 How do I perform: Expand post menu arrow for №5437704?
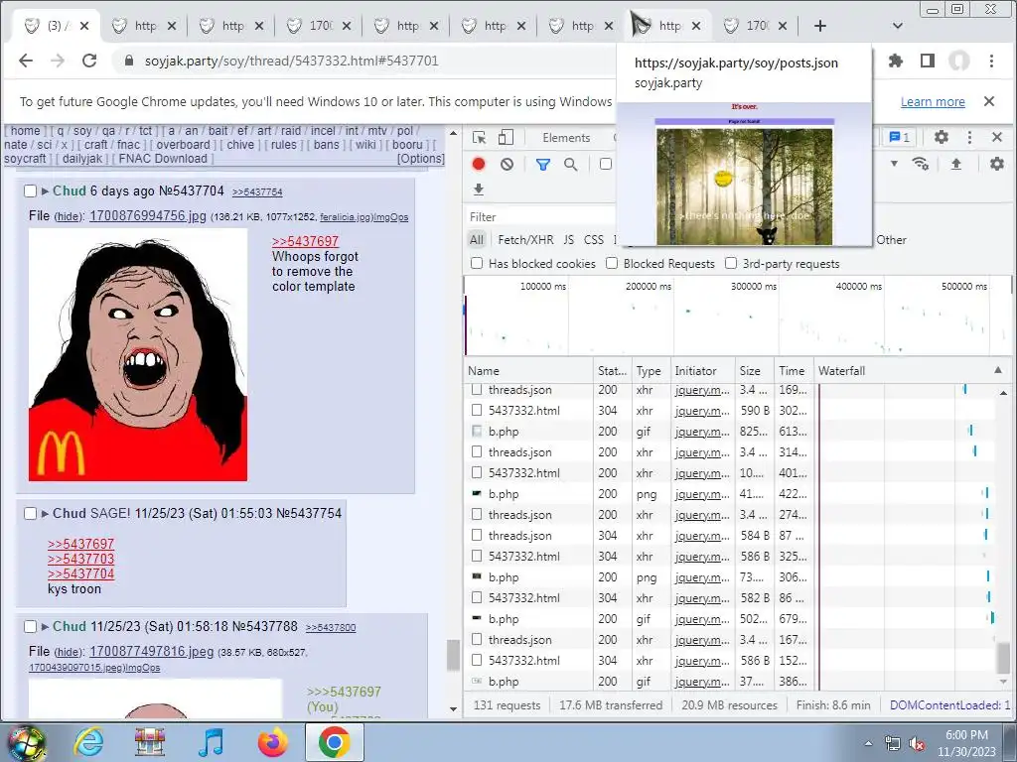pyautogui.click(x=45, y=191)
